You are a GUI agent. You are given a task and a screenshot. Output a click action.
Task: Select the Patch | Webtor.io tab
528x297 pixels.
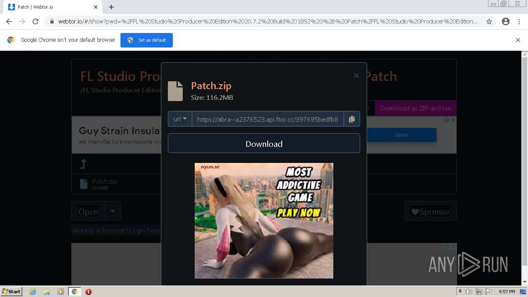52,7
